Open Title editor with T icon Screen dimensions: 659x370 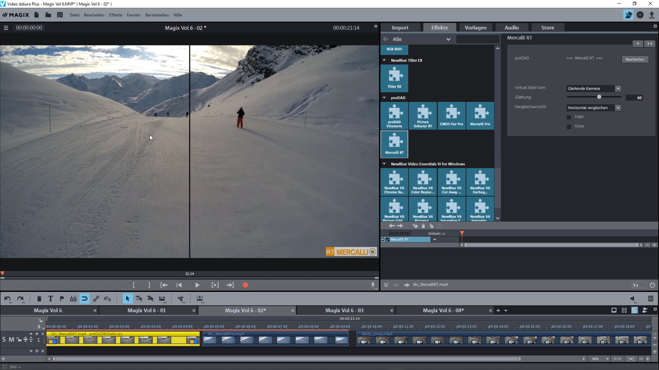click(50, 299)
